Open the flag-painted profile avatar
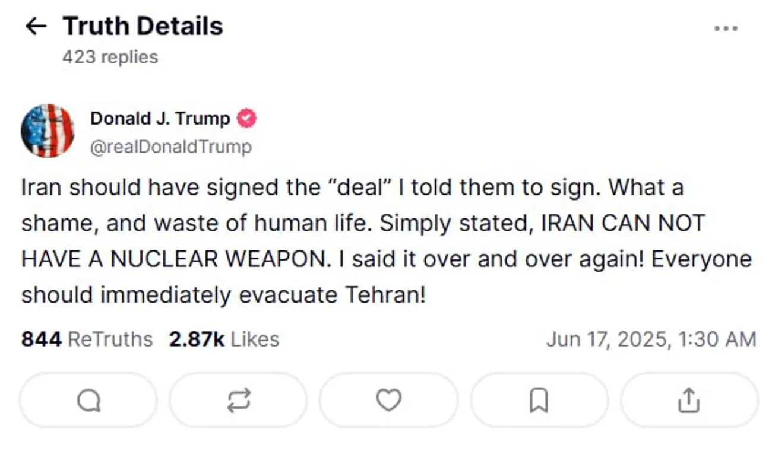Screen dimensions: 772x451 (48, 131)
